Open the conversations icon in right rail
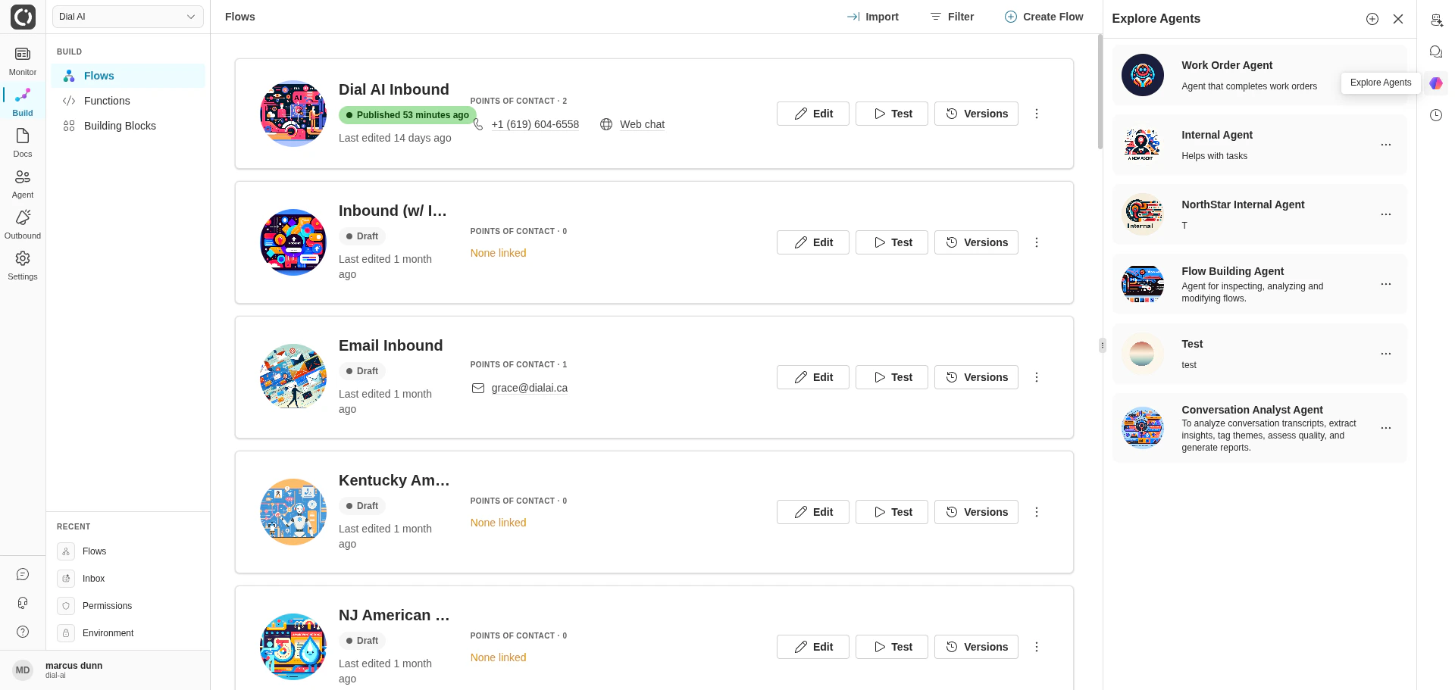The image size is (1455, 690). 1436,52
